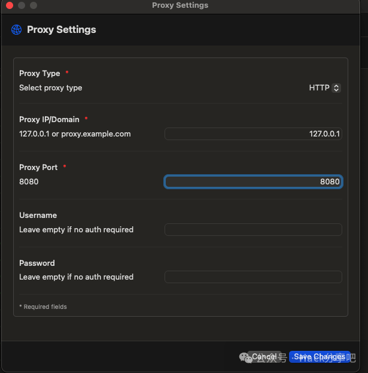Open the HTTP proxy type dropdown

click(324, 88)
